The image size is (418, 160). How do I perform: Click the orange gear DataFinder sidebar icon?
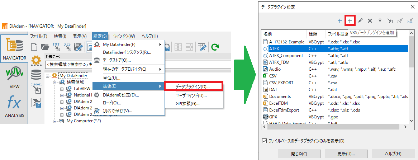[36, 61]
